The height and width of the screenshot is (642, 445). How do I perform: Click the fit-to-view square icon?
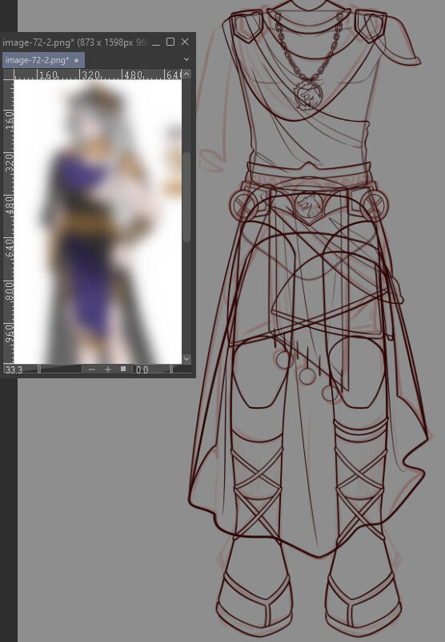[x=123, y=369]
